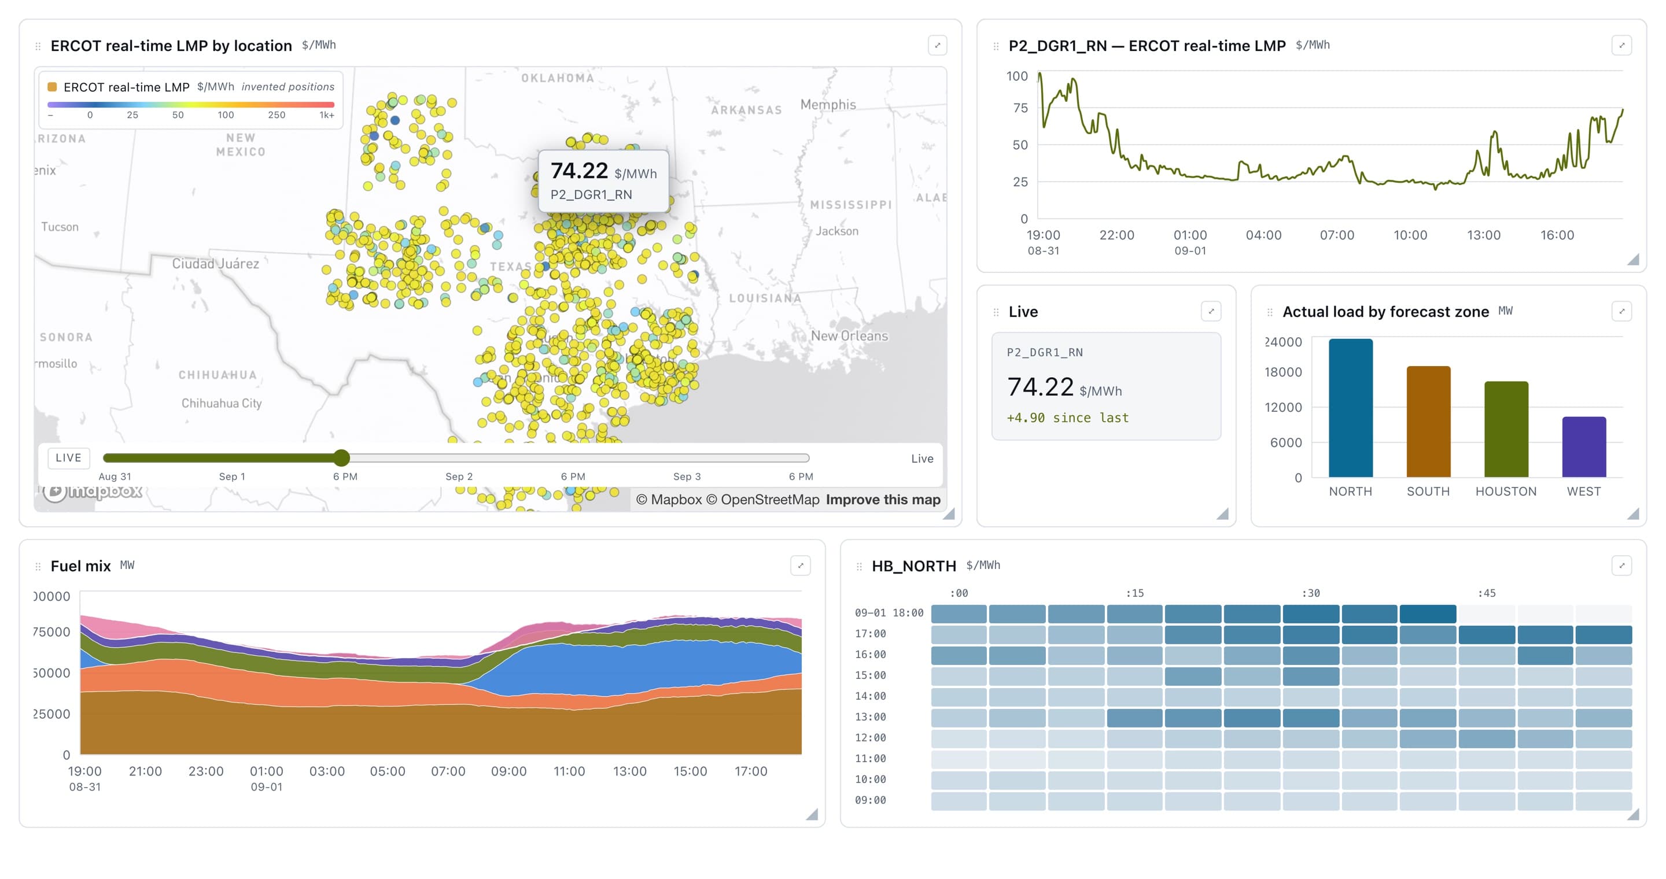1666x879 pixels.
Task: Jump to Live at timeline end
Action: click(x=922, y=459)
